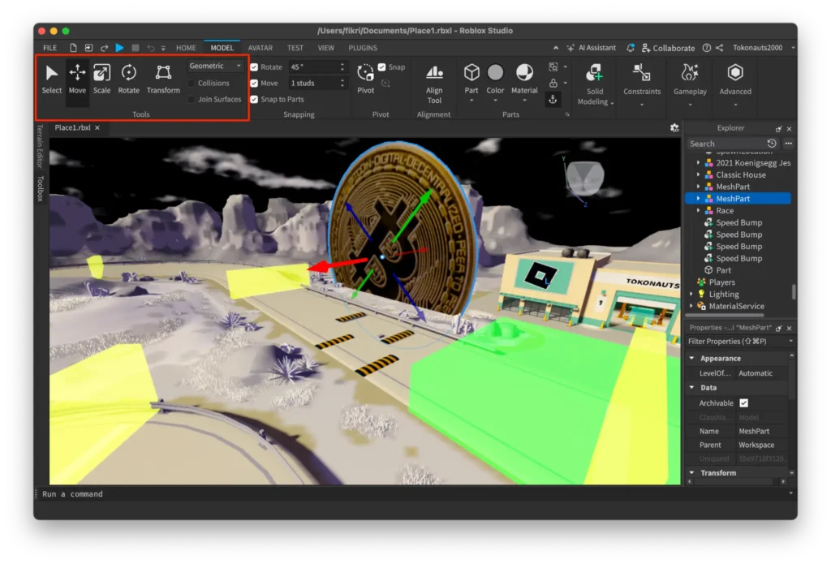Click the Explorer Search field
The image size is (831, 564).
coord(726,144)
